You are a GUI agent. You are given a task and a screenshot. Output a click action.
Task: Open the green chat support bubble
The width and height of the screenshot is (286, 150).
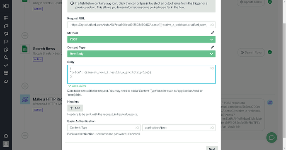click(x=271, y=138)
